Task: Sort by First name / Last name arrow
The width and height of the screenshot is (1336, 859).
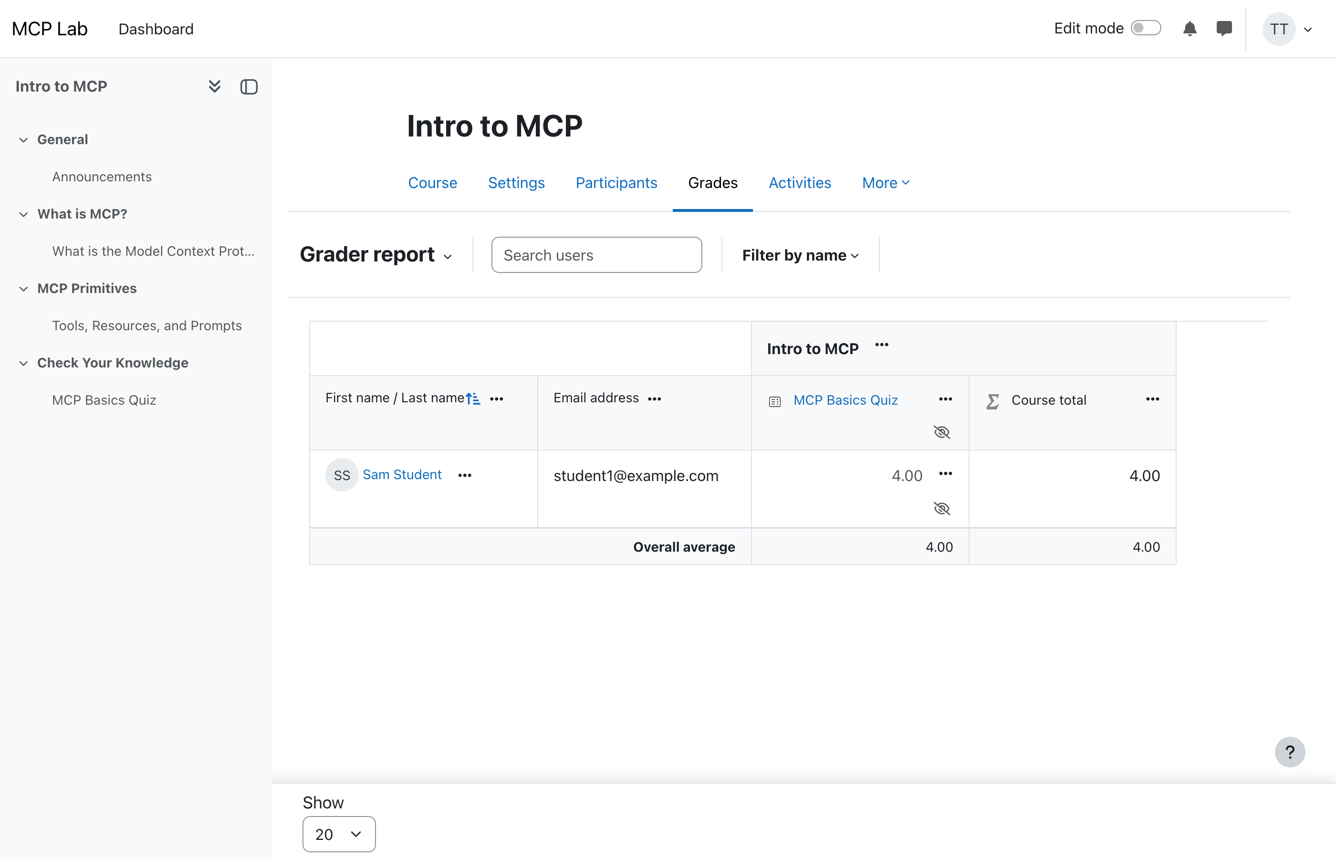Action: pos(473,399)
